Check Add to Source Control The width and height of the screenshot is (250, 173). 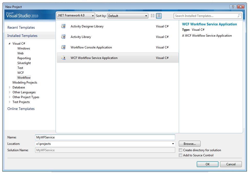(x=181, y=155)
